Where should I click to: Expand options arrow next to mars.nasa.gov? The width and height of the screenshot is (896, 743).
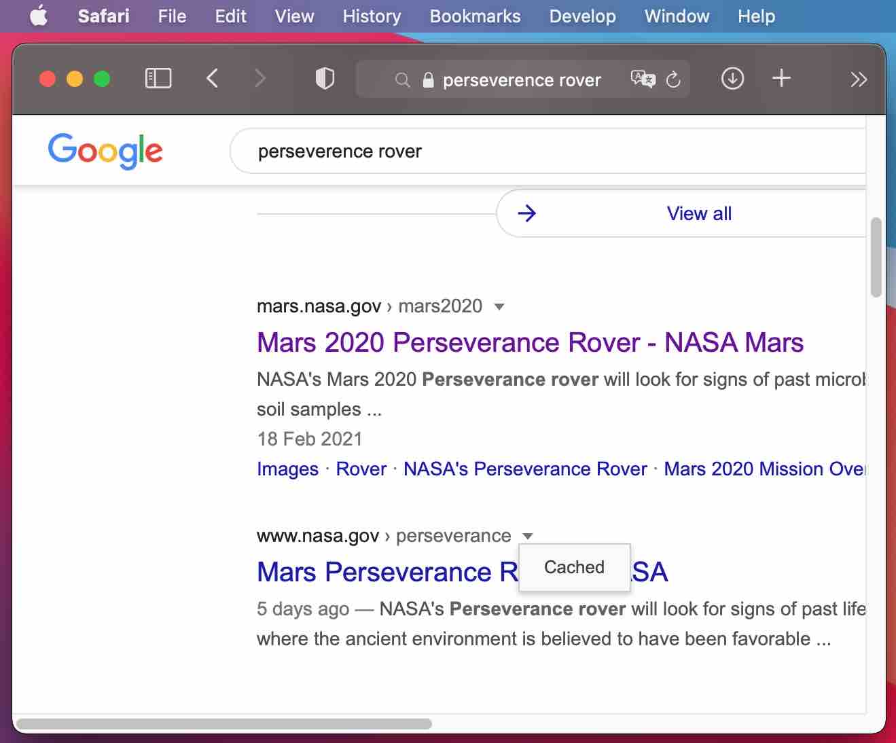click(499, 306)
